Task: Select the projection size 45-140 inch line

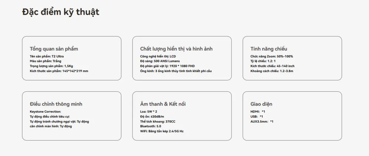Action: point(272,66)
